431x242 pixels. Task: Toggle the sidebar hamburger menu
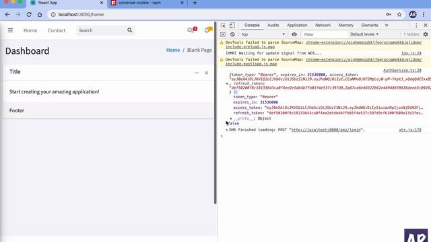pyautogui.click(x=11, y=30)
